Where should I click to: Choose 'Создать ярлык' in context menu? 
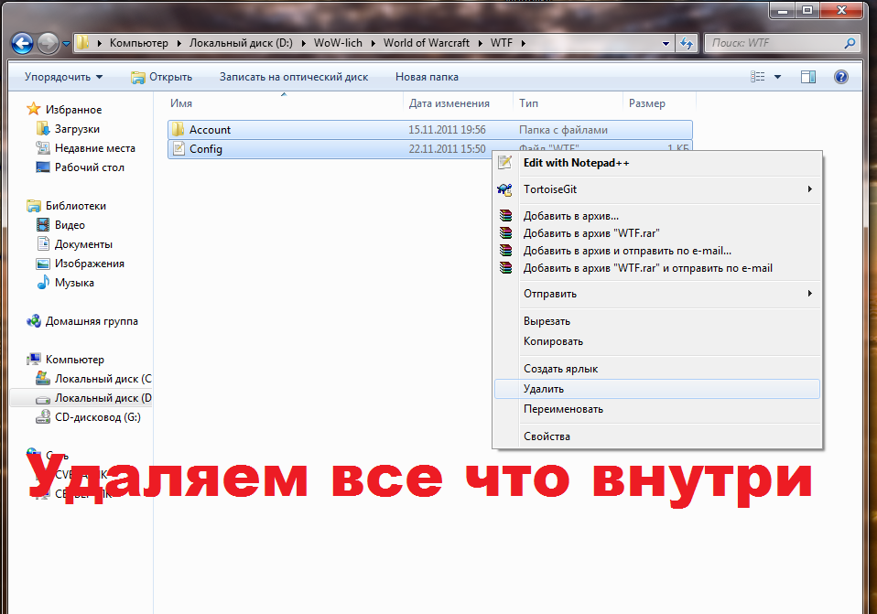click(657, 369)
